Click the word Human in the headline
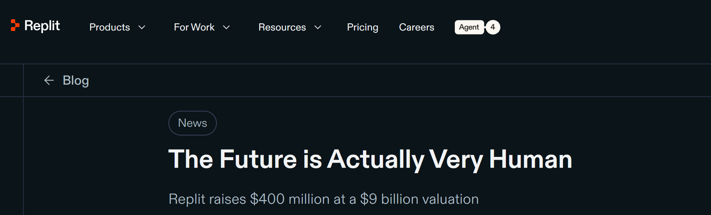The image size is (711, 215). point(530,159)
